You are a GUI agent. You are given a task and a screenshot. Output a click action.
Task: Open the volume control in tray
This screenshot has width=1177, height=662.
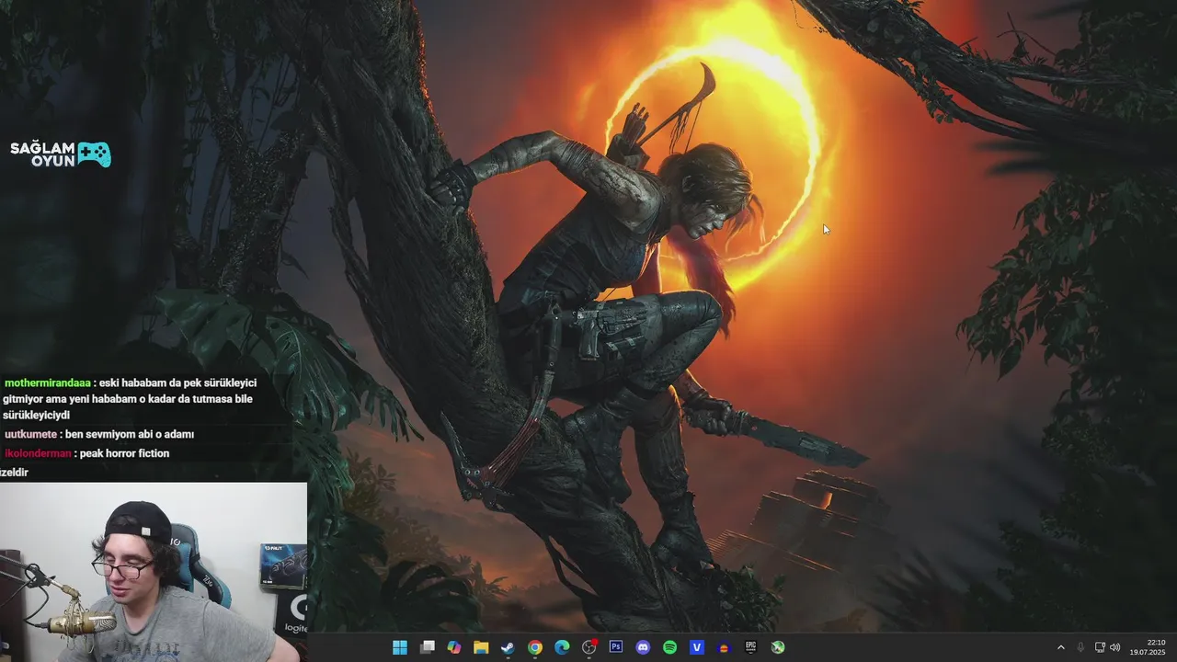click(1115, 647)
